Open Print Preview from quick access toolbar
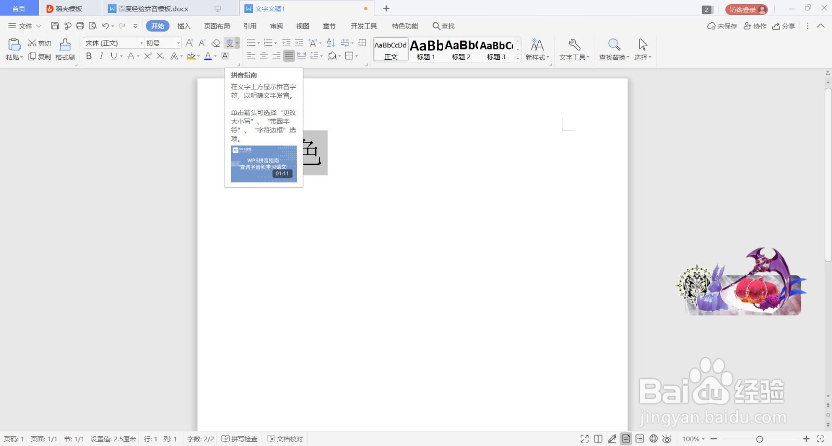Image resolution: width=832 pixels, height=446 pixels. (x=93, y=26)
